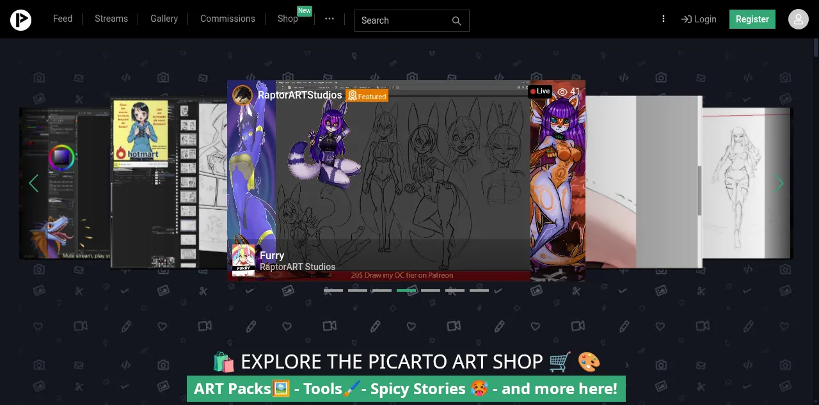This screenshot has width=819, height=405.
Task: Show previous stream with left arrow
Action: pyautogui.click(x=33, y=183)
